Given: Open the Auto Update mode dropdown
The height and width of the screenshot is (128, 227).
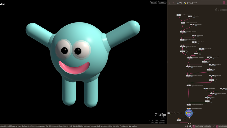Looking at the screenshot, I should (x=217, y=126).
